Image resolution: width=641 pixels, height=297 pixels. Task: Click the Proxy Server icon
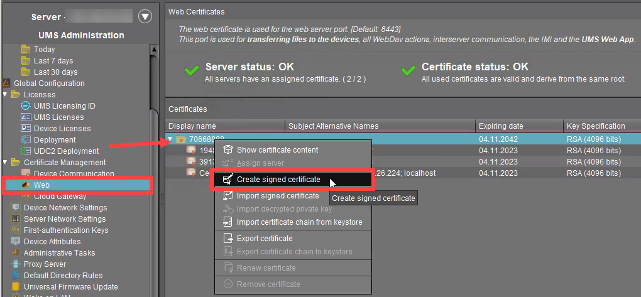point(16,264)
